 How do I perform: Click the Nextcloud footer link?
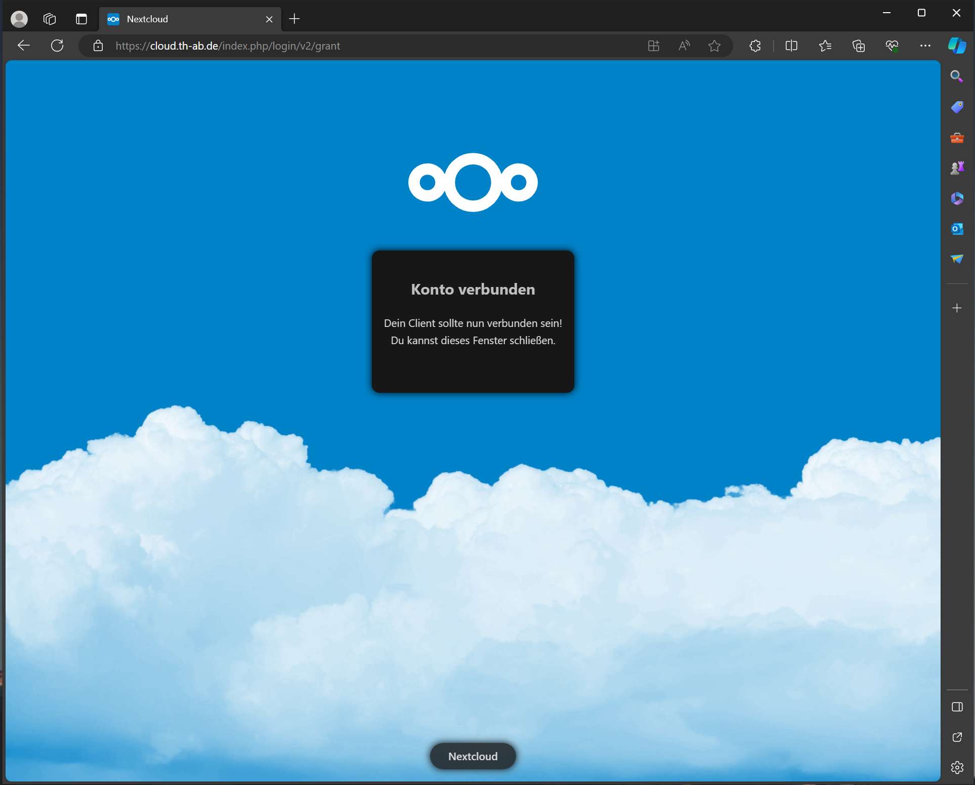pos(473,756)
